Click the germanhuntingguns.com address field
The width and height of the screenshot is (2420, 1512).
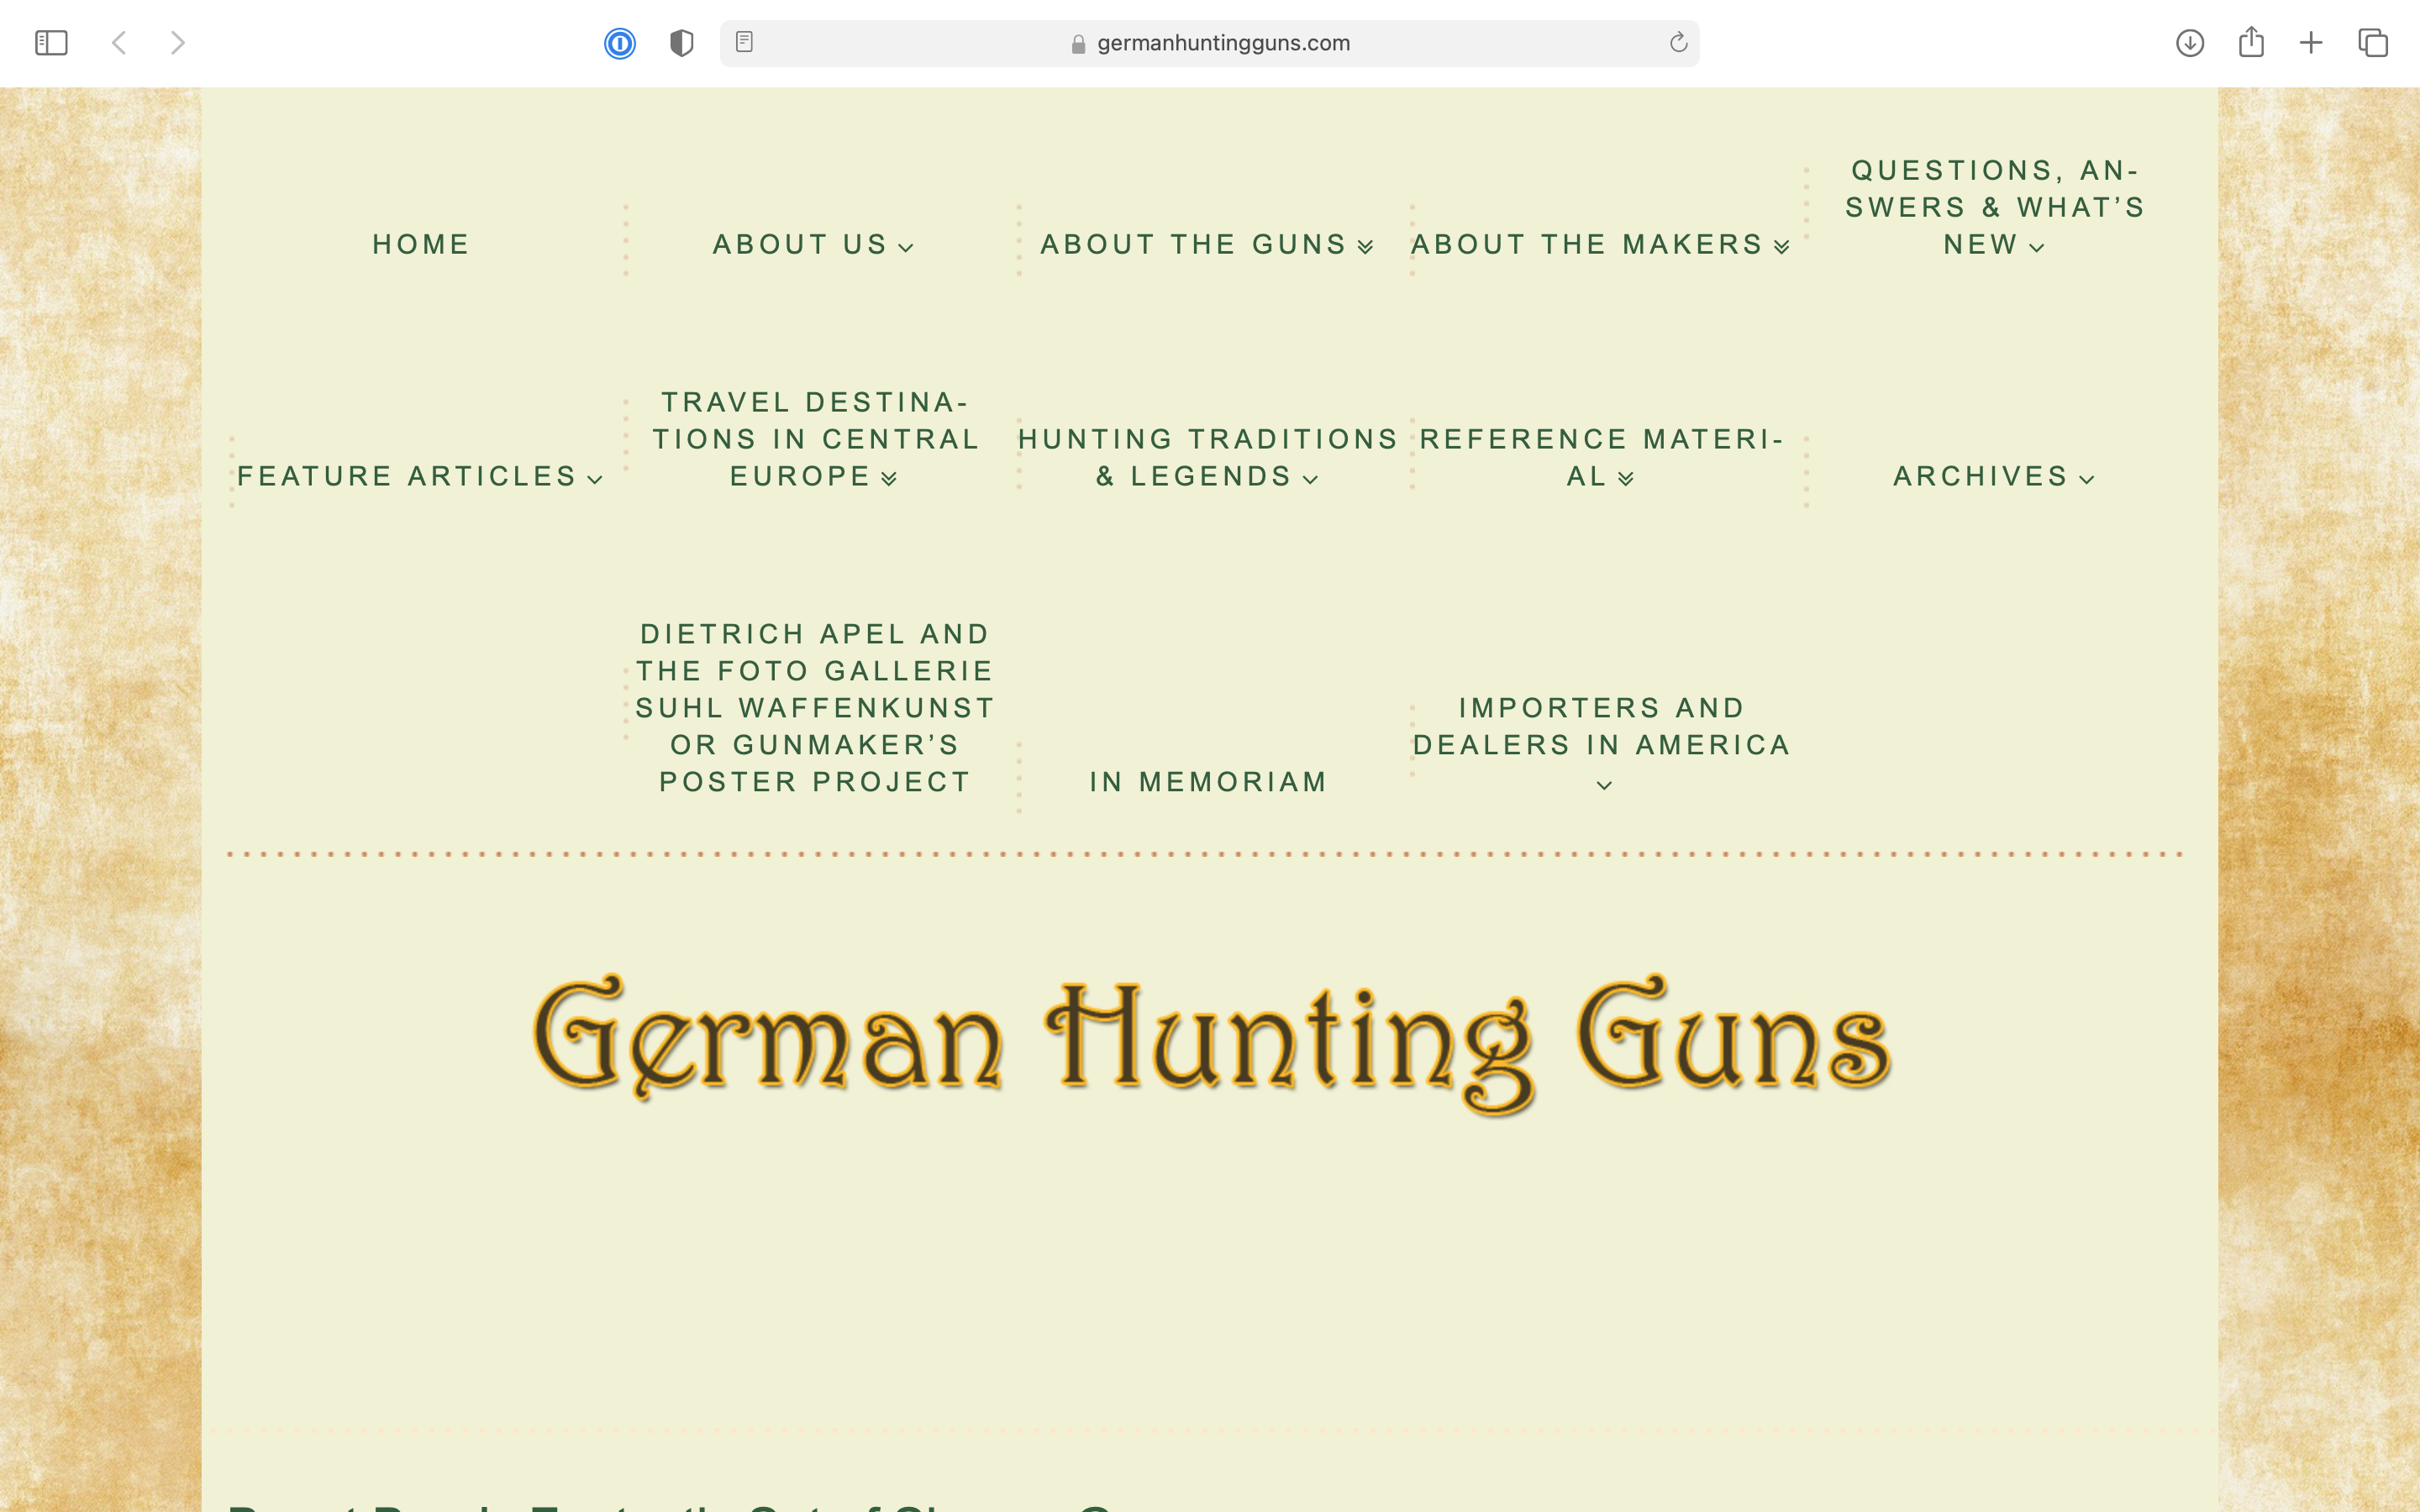point(1222,43)
